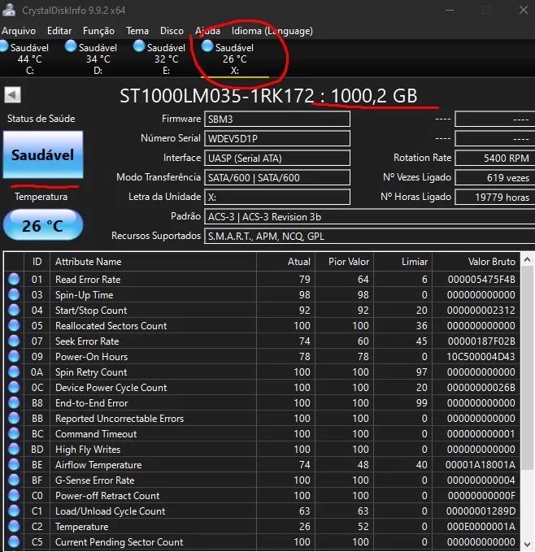Click the status orb for Read Error Rate
The height and width of the screenshot is (552, 535).
coord(14,279)
